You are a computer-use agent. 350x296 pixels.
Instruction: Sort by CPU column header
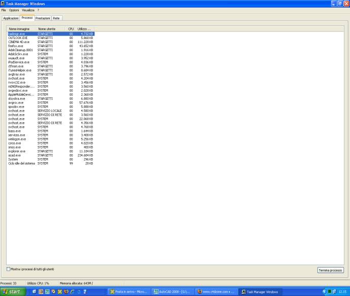(71, 29)
